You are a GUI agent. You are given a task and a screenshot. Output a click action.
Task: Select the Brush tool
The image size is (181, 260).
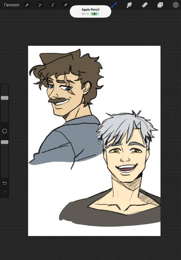point(114,5)
